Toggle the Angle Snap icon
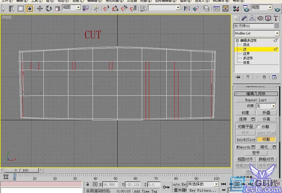The image size is (282, 193). [x=115, y=8]
